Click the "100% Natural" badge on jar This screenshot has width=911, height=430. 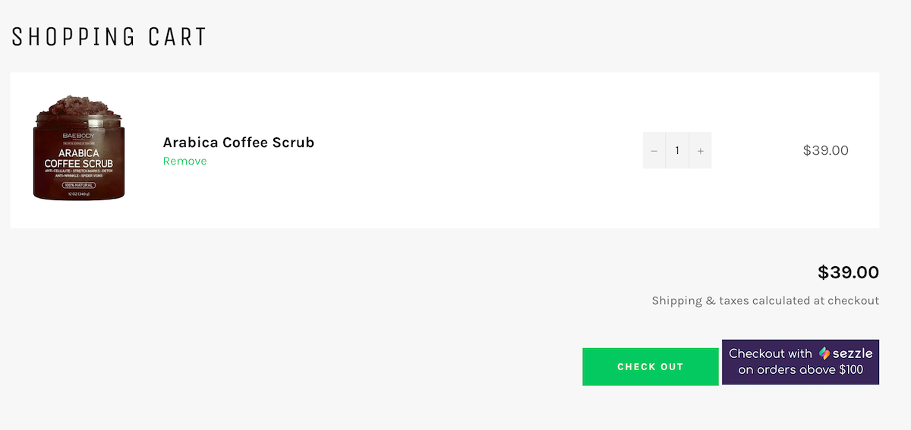[x=78, y=184]
